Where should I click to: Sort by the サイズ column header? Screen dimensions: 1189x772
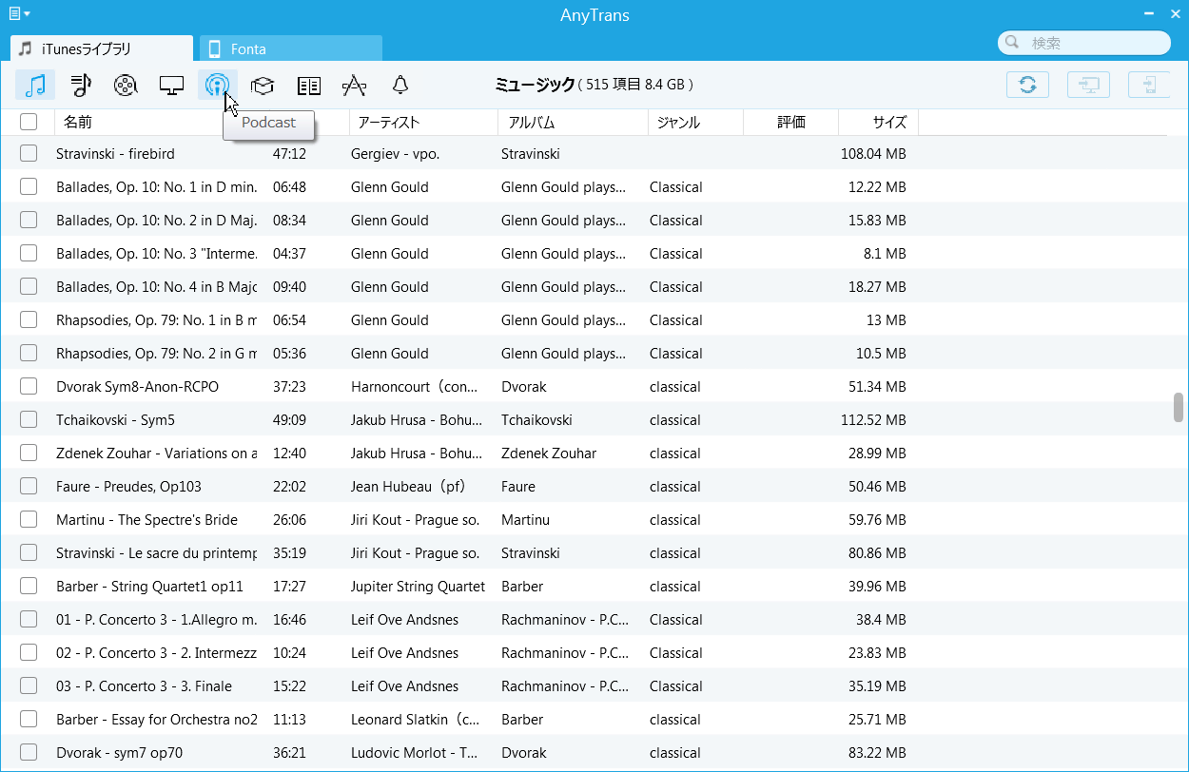(x=889, y=122)
